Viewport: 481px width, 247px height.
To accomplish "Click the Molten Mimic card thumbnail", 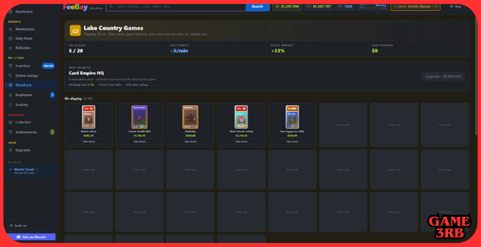I will [x=89, y=117].
